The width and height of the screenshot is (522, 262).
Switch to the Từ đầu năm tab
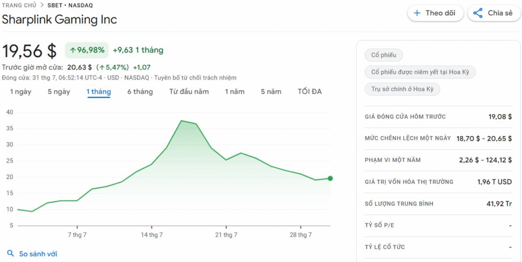pos(189,92)
